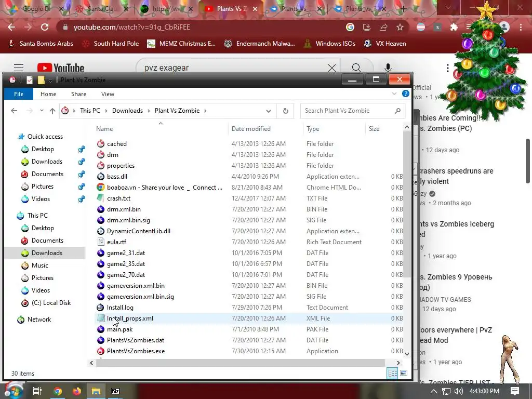Open the cached folder icon
Image resolution: width=532 pixels, height=399 pixels.
(x=101, y=143)
